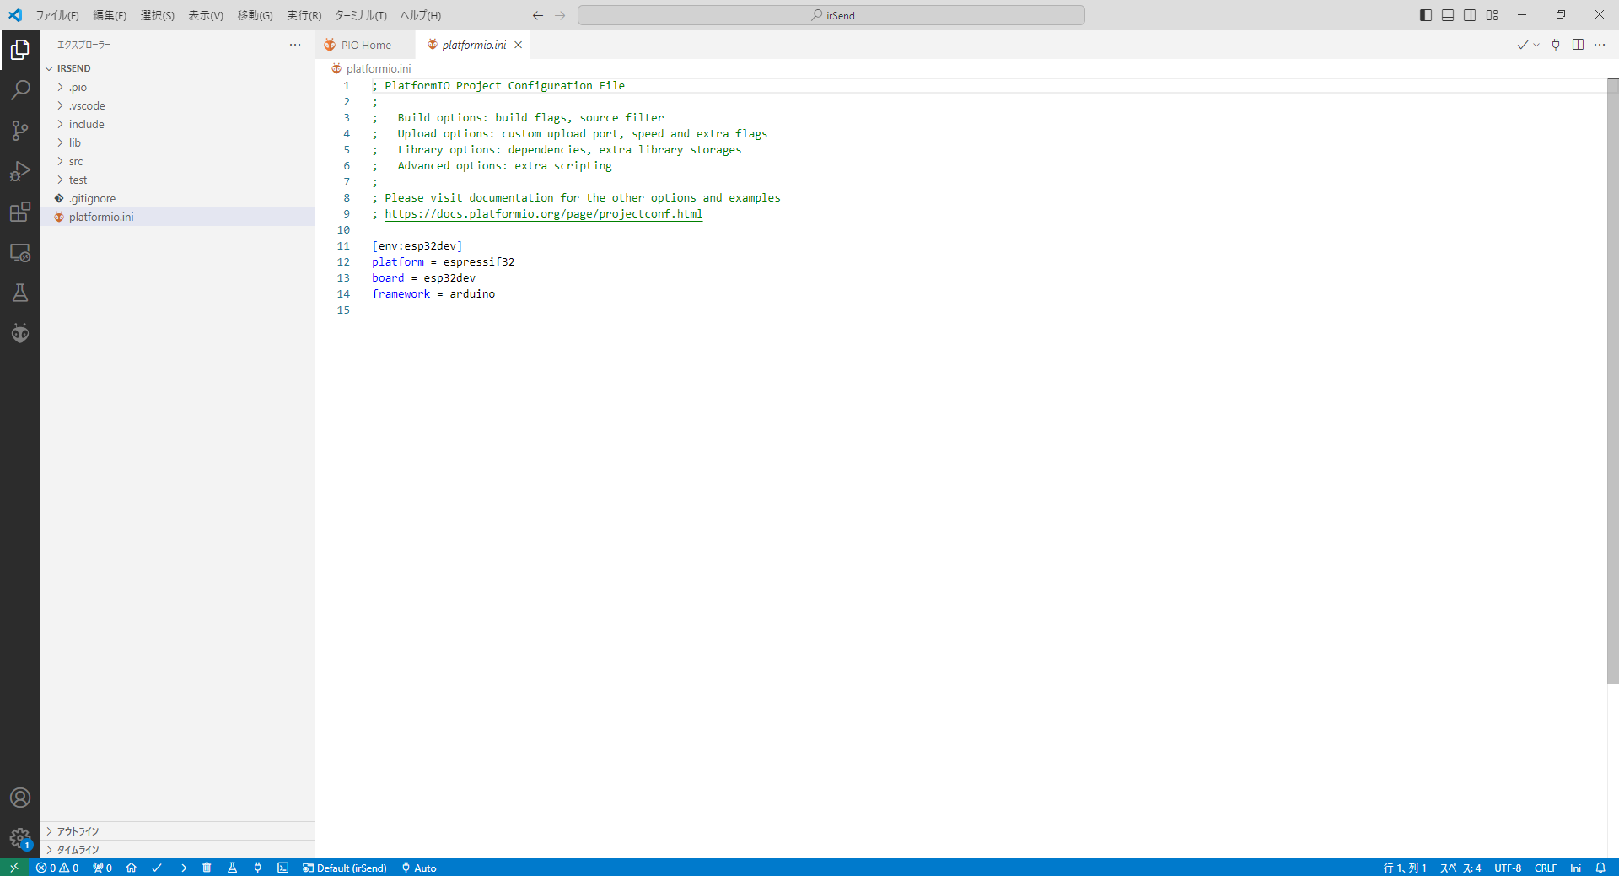The width and height of the screenshot is (1619, 876).
Task: Open the docs.platformio.org projectconf link
Action: pos(543,214)
